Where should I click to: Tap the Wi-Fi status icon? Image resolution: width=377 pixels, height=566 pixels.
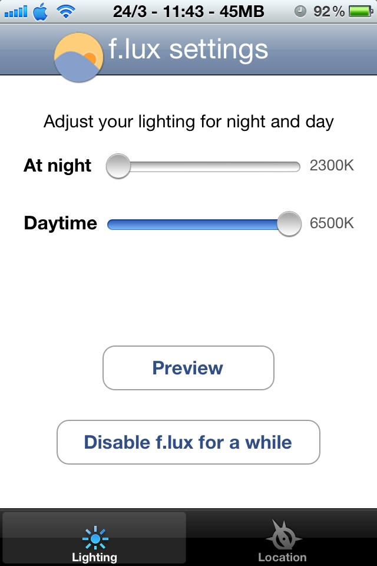click(x=65, y=12)
